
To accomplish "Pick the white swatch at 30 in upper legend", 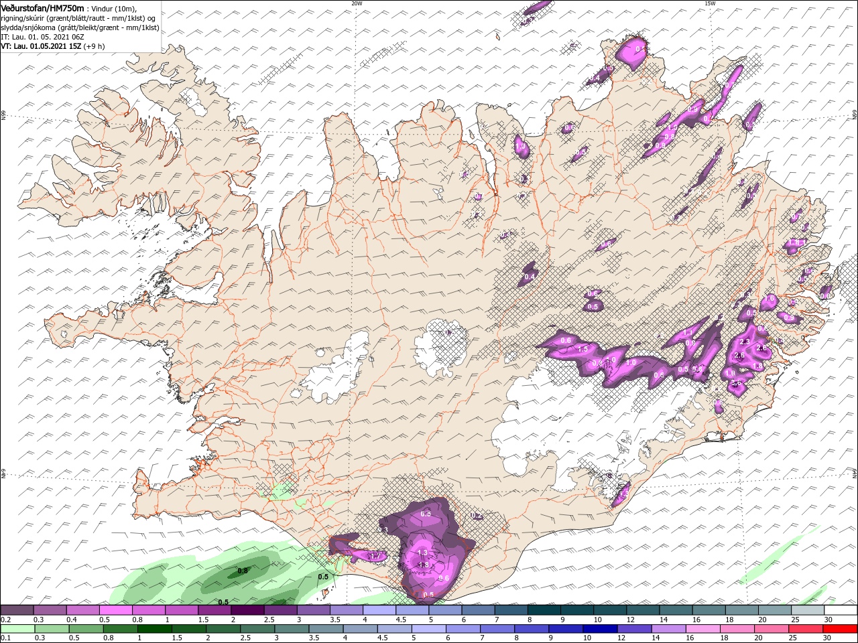I will pos(841,610).
